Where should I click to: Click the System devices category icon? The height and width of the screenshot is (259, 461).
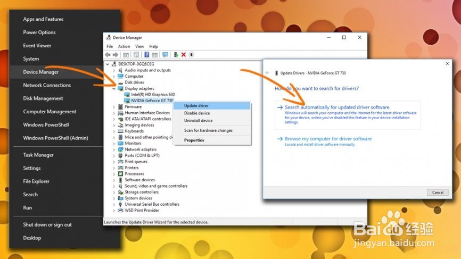pyautogui.click(x=120, y=198)
